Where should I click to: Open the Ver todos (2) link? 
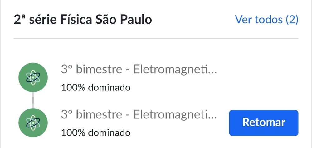pyautogui.click(x=266, y=20)
